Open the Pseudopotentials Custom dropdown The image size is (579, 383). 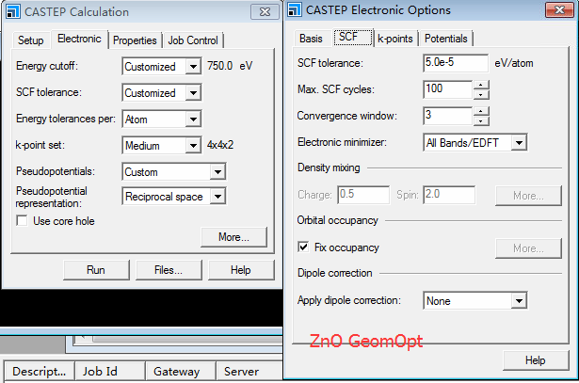[217, 172]
